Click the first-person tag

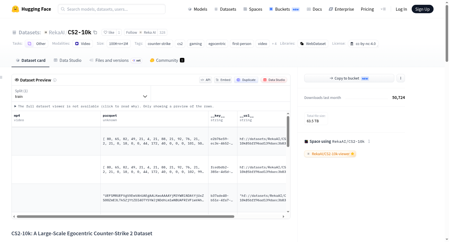click(242, 44)
